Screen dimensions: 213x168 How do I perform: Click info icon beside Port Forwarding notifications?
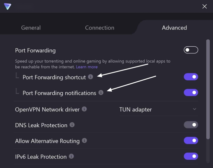tap(101, 93)
